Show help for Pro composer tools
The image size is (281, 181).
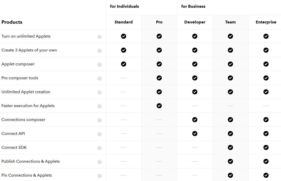tap(100, 79)
